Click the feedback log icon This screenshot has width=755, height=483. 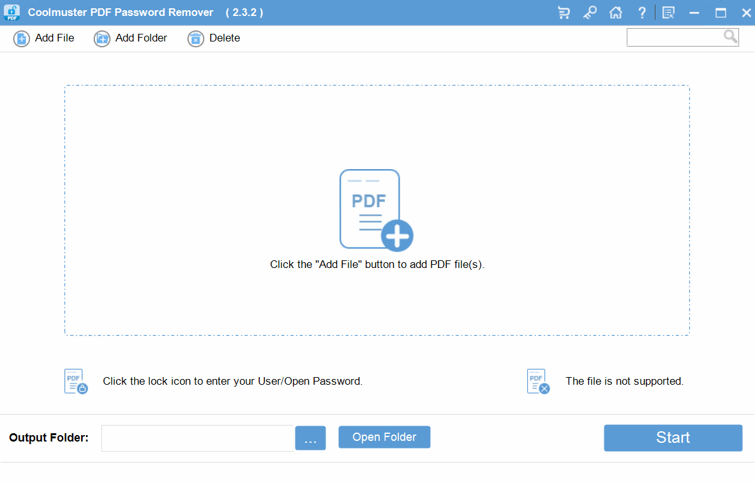coord(668,12)
